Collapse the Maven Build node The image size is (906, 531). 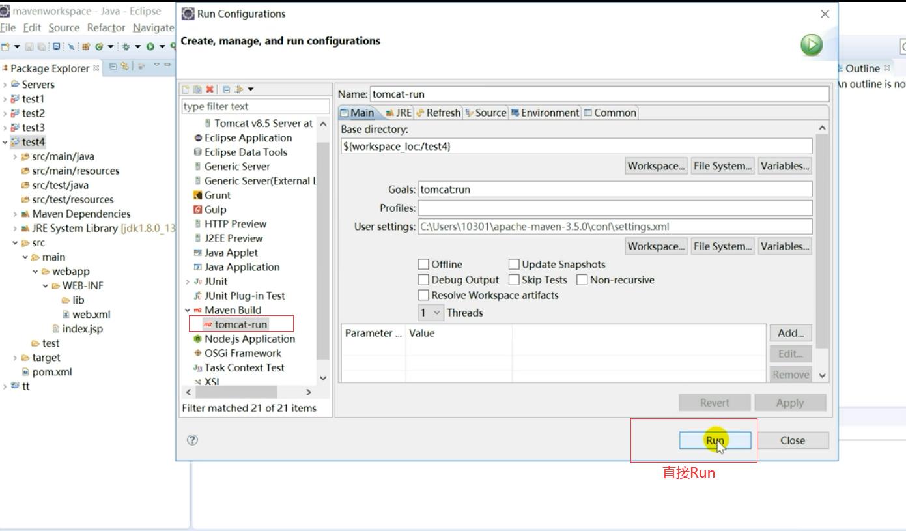(188, 310)
